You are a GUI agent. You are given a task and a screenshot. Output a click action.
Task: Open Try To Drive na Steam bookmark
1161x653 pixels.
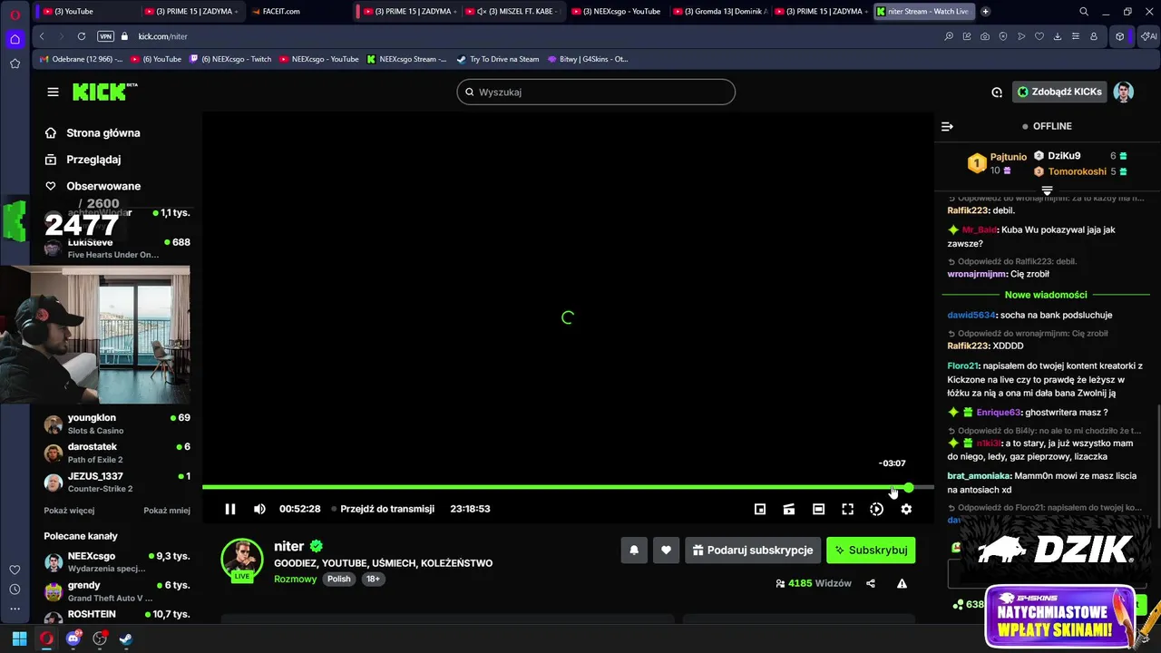tap(497, 59)
